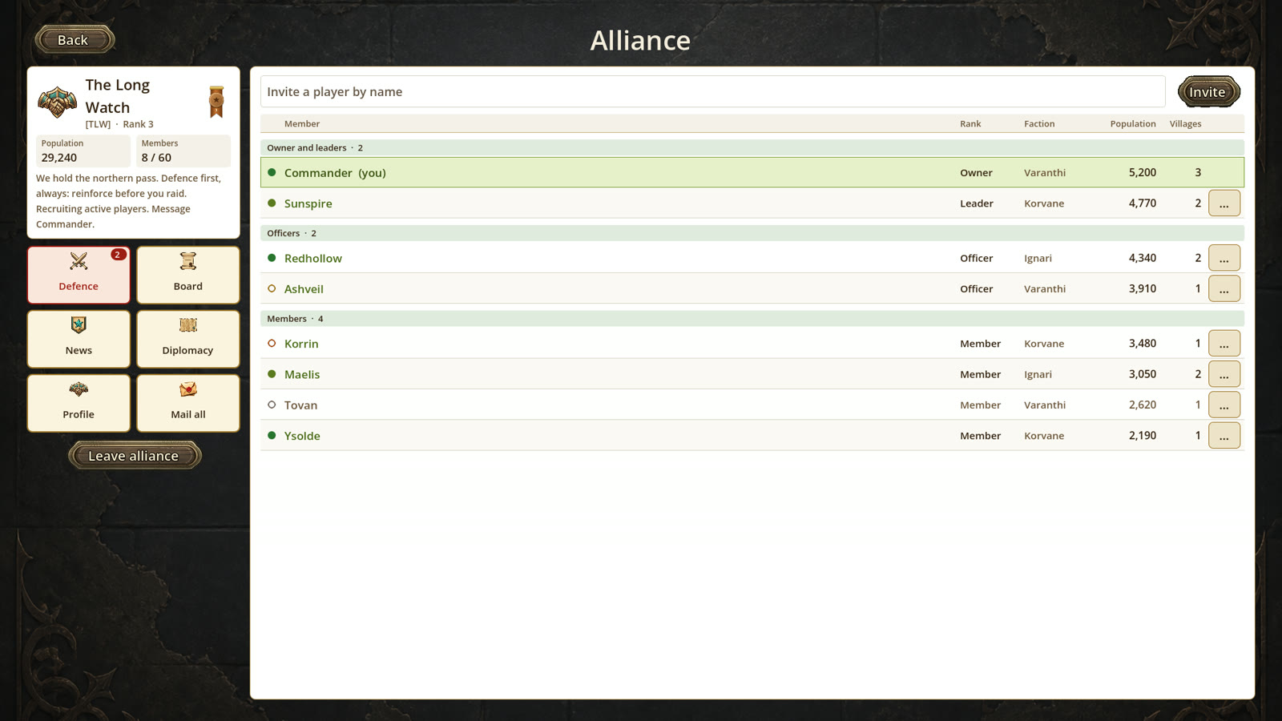Open the Defence section
Screen dimensions: 1282x721
[79, 275]
